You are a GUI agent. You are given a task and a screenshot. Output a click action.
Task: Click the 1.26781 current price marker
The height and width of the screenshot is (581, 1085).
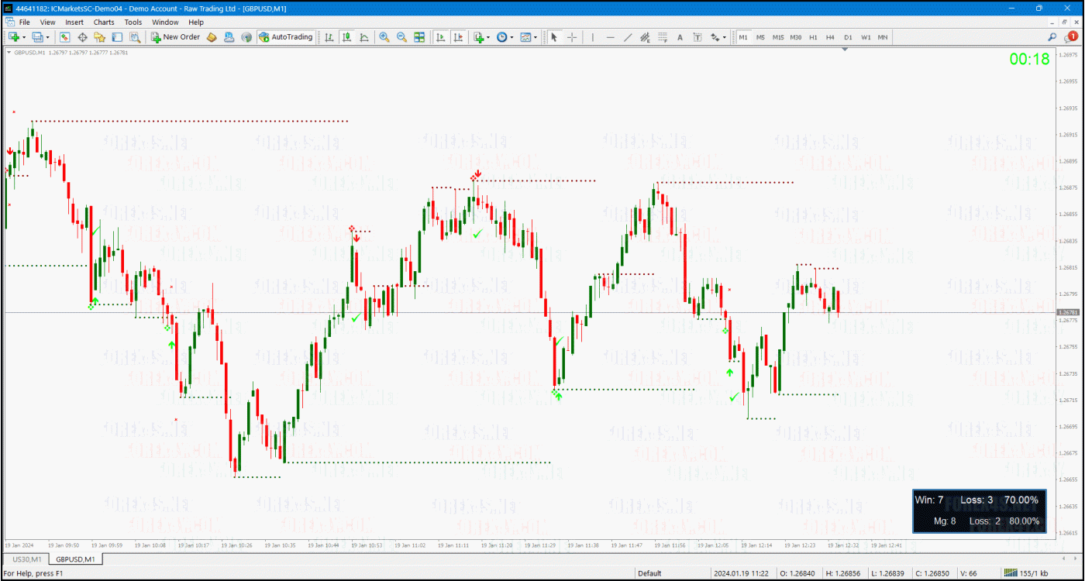pyautogui.click(x=1069, y=312)
